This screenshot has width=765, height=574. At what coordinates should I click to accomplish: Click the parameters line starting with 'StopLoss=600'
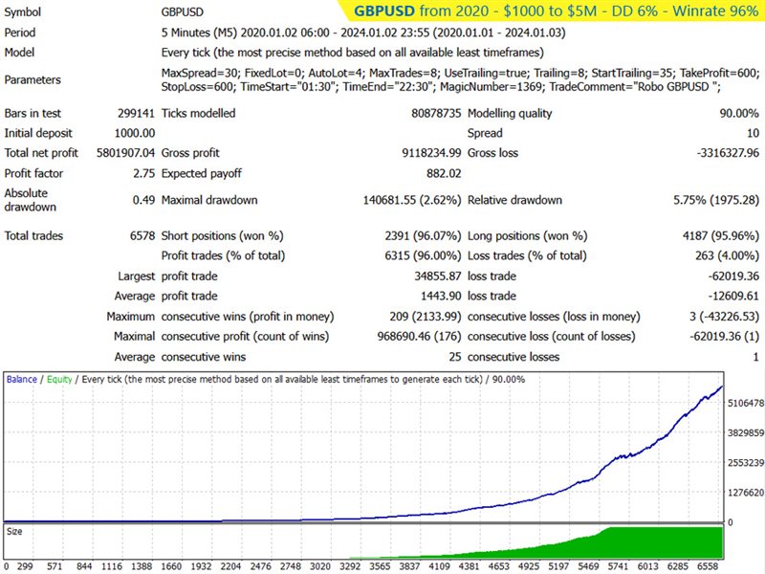pos(441,87)
